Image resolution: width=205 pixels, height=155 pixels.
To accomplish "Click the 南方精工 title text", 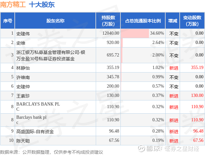I will pyautogui.click(x=13, y=4).
